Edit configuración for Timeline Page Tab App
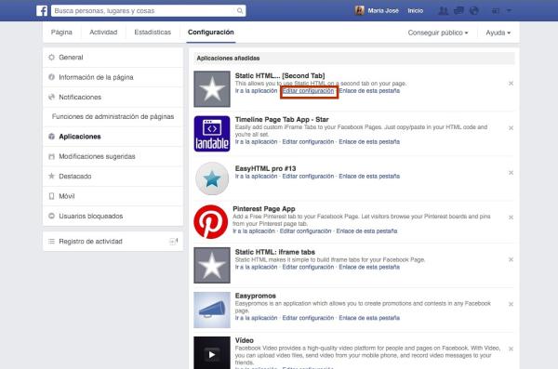The height and width of the screenshot is (369, 558). point(308,141)
